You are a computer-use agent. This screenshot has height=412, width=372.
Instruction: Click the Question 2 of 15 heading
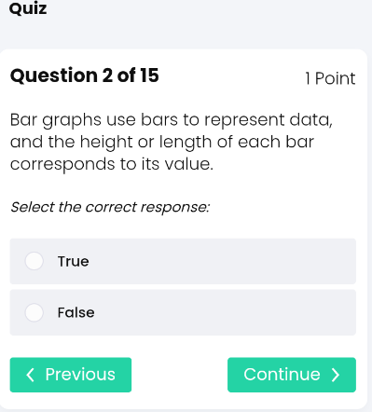point(85,76)
